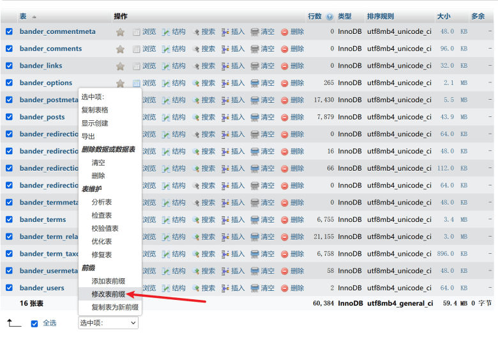Uncheck the bander_comments table checkbox

click(x=9, y=49)
